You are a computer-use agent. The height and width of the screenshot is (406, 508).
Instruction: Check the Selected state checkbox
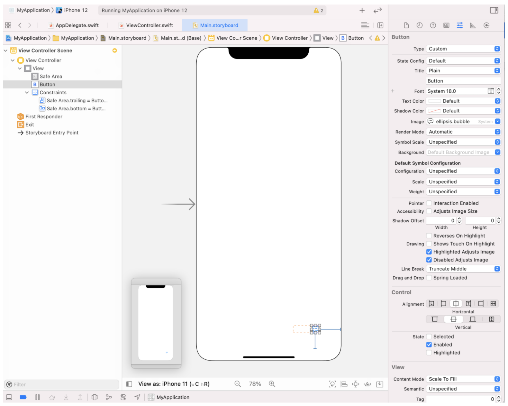pos(429,337)
